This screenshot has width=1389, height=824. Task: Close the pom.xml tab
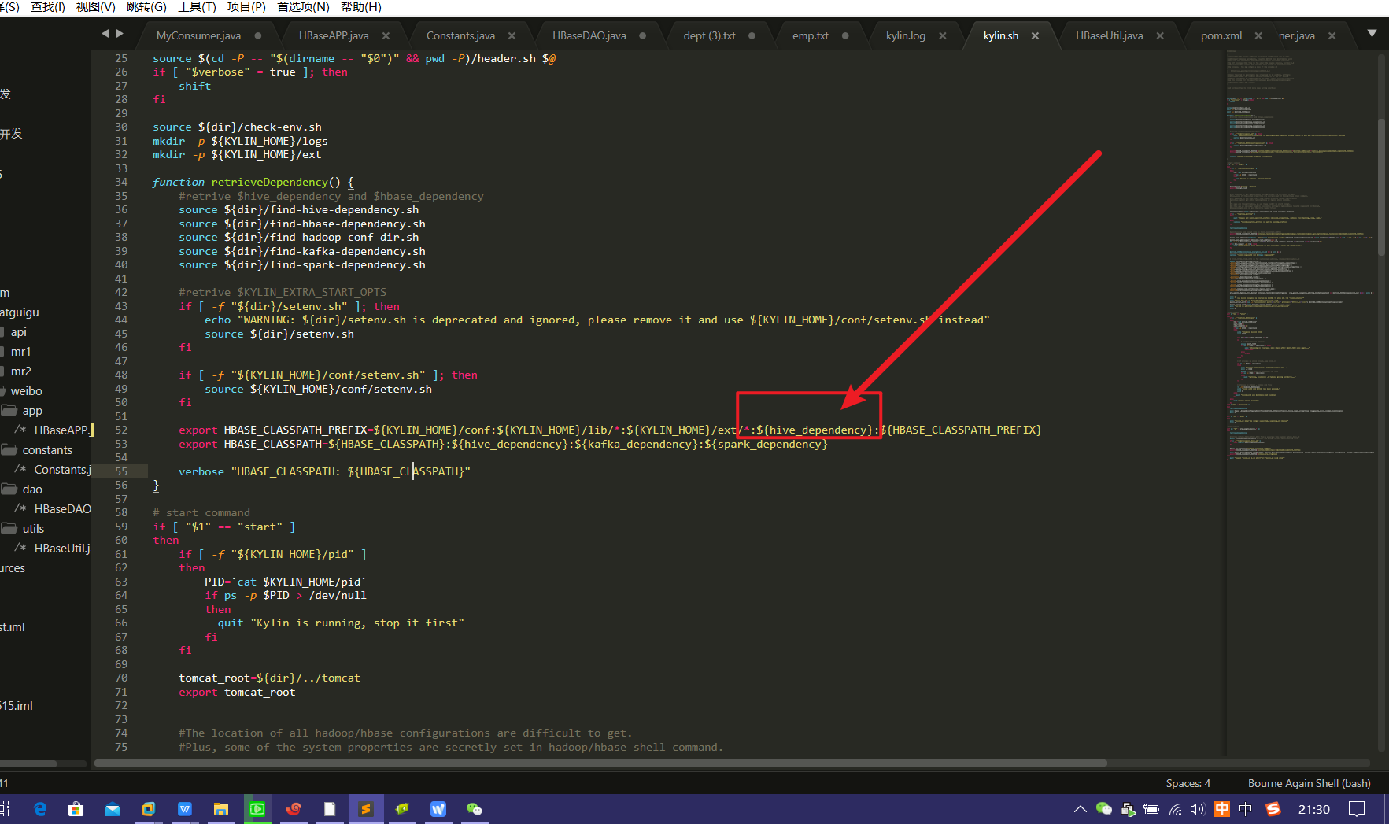1258,35
